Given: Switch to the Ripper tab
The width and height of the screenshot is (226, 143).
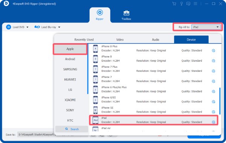Looking at the screenshot, I should coord(100,15).
